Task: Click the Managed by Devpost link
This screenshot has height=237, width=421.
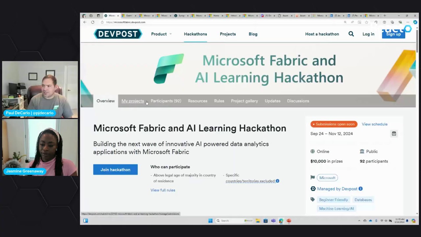Action: (337, 189)
